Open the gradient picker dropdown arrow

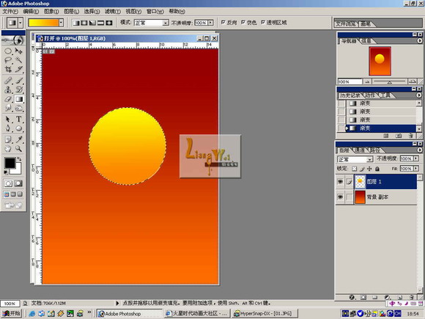click(x=62, y=23)
